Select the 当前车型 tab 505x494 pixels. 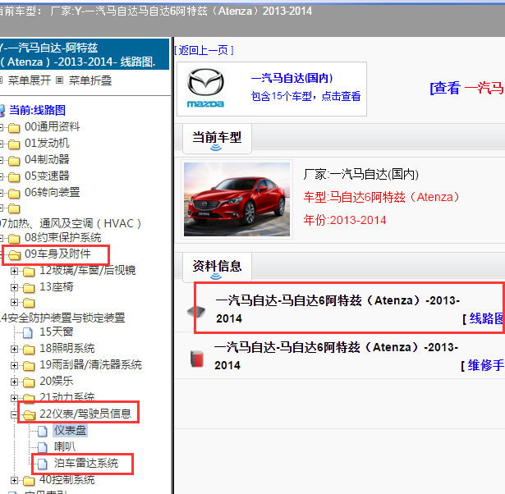[x=217, y=139]
